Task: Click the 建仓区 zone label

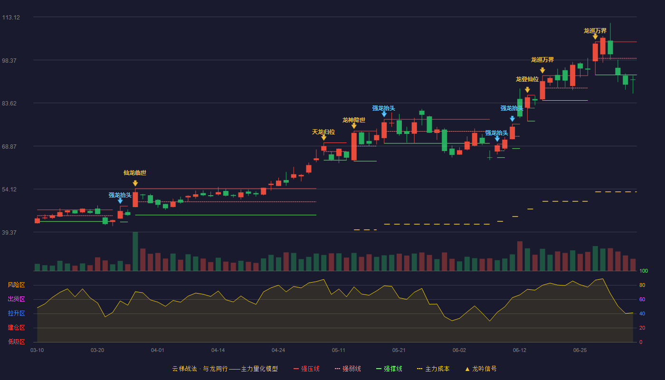Action: [x=17, y=328]
